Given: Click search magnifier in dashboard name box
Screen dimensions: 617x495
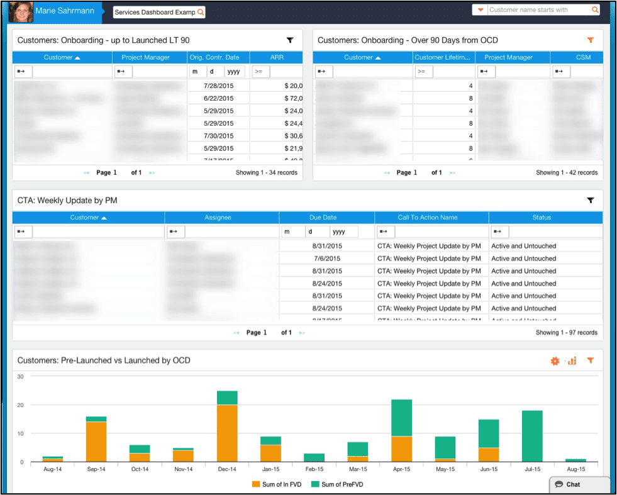Looking at the screenshot, I should pyautogui.click(x=201, y=12).
